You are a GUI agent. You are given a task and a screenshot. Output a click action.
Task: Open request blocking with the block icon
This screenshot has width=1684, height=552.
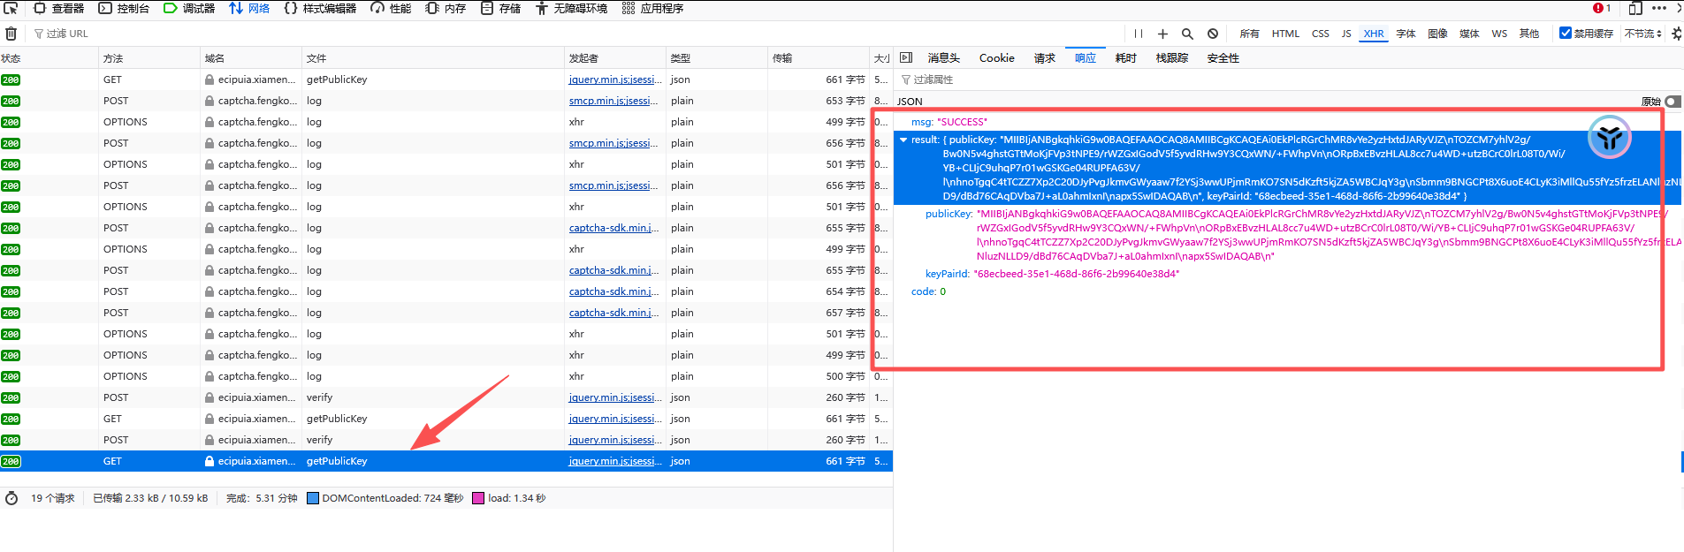[x=1213, y=34]
